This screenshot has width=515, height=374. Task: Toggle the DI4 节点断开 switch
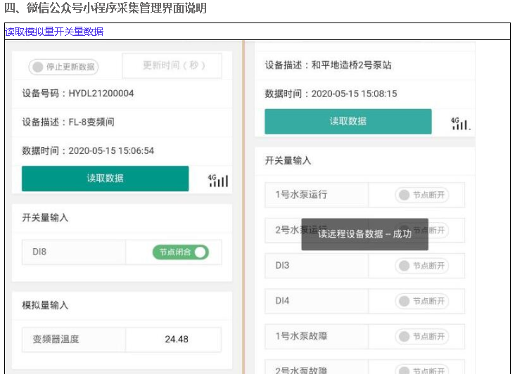coord(421,301)
